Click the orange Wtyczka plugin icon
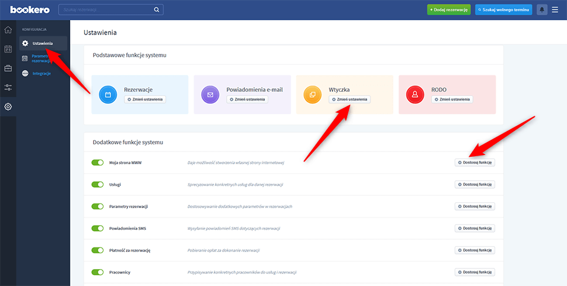Screen dimensions: 567x286 (312, 95)
